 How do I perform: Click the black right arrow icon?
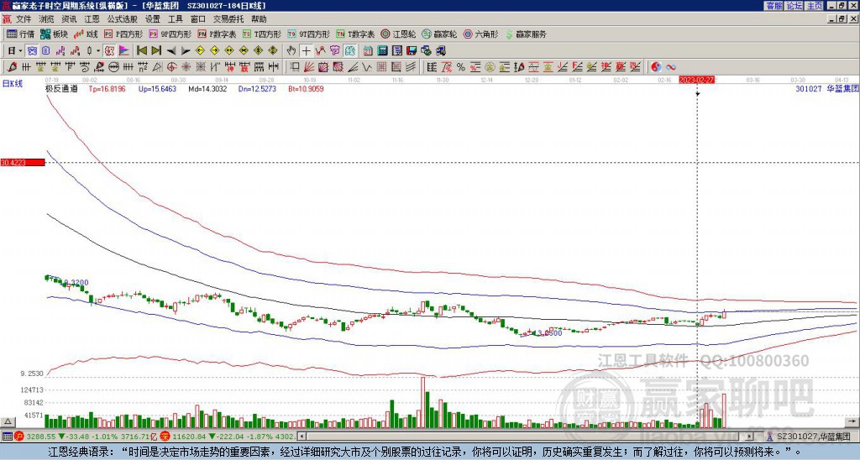[x=186, y=51]
